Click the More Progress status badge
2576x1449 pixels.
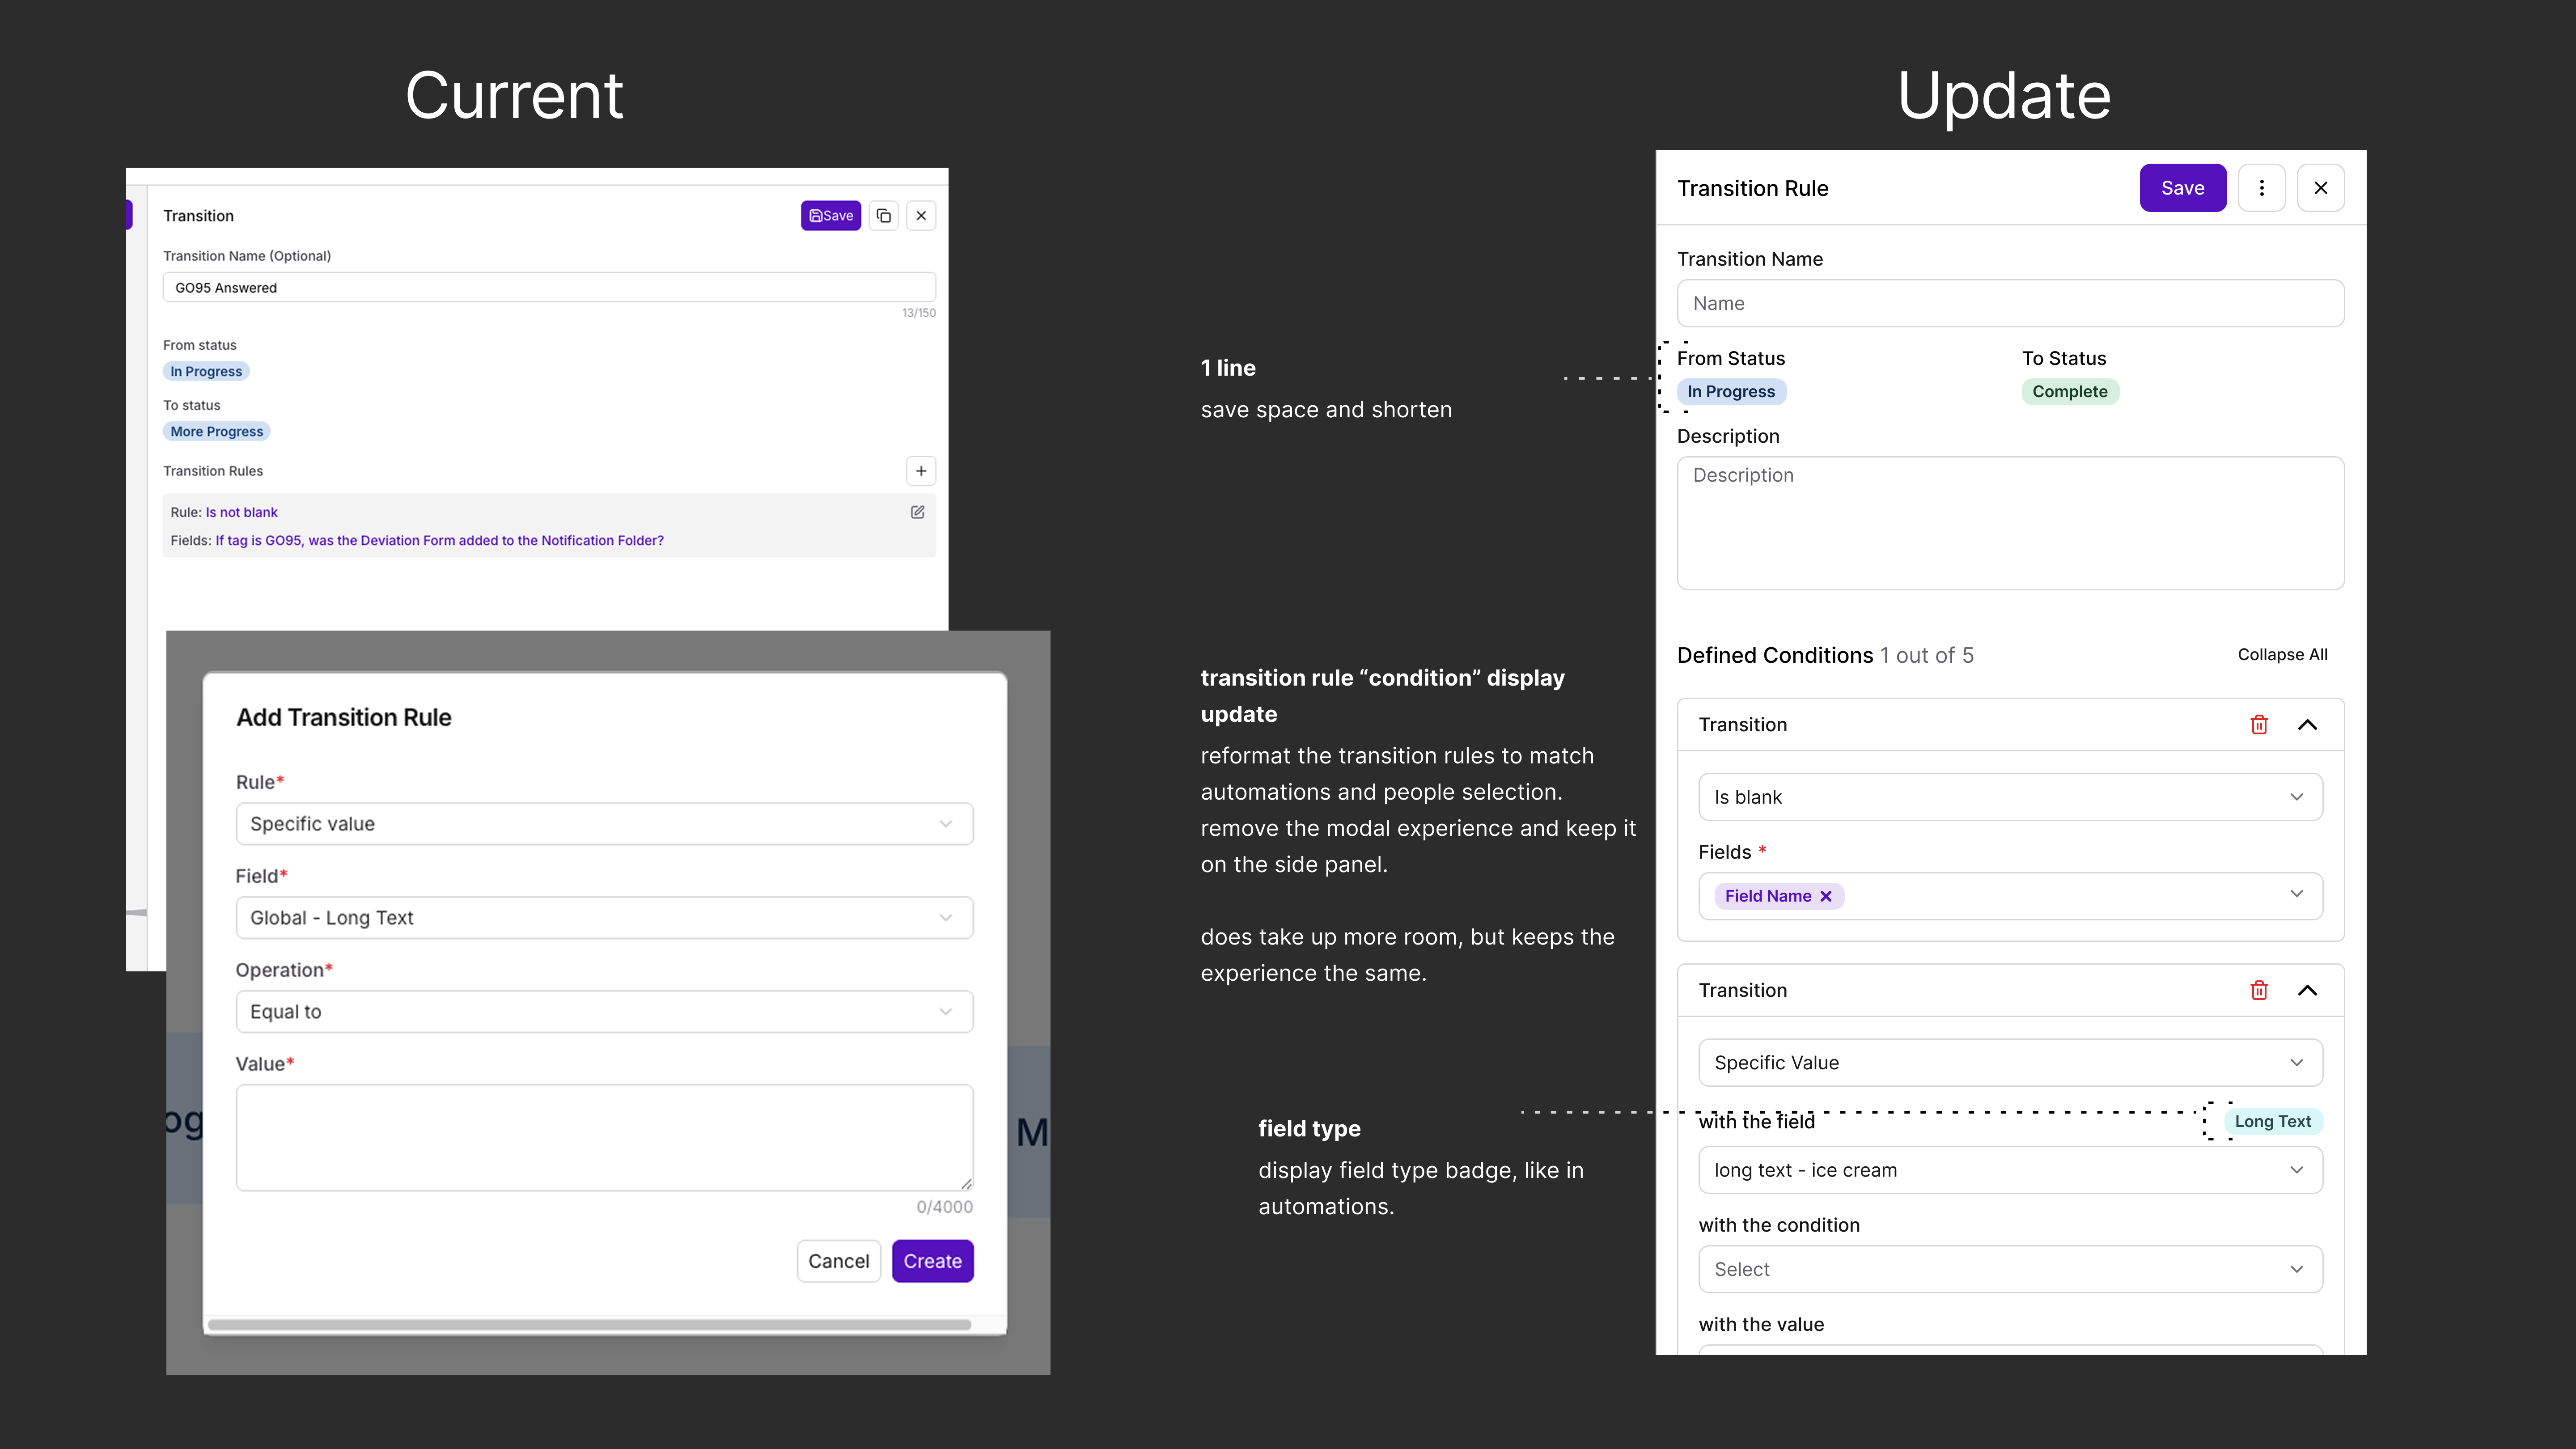pos(217,431)
